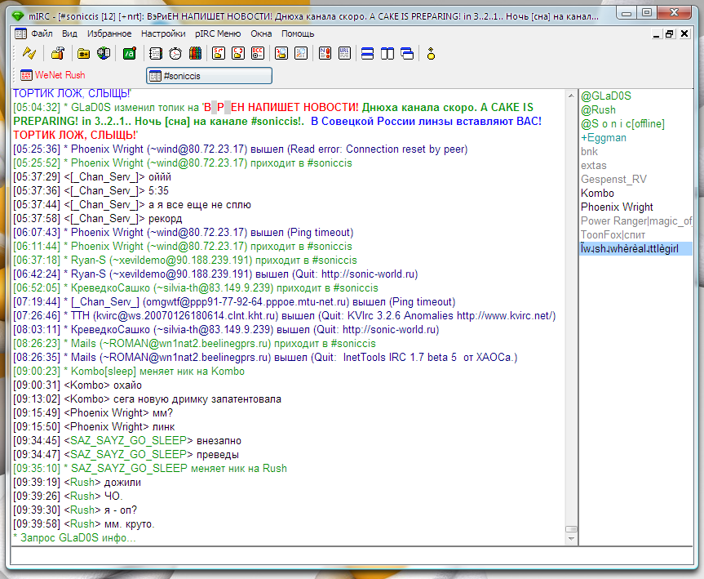This screenshot has width=704, height=579.
Task: Click the chat scrollbar up arrow
Action: pyautogui.click(x=571, y=96)
